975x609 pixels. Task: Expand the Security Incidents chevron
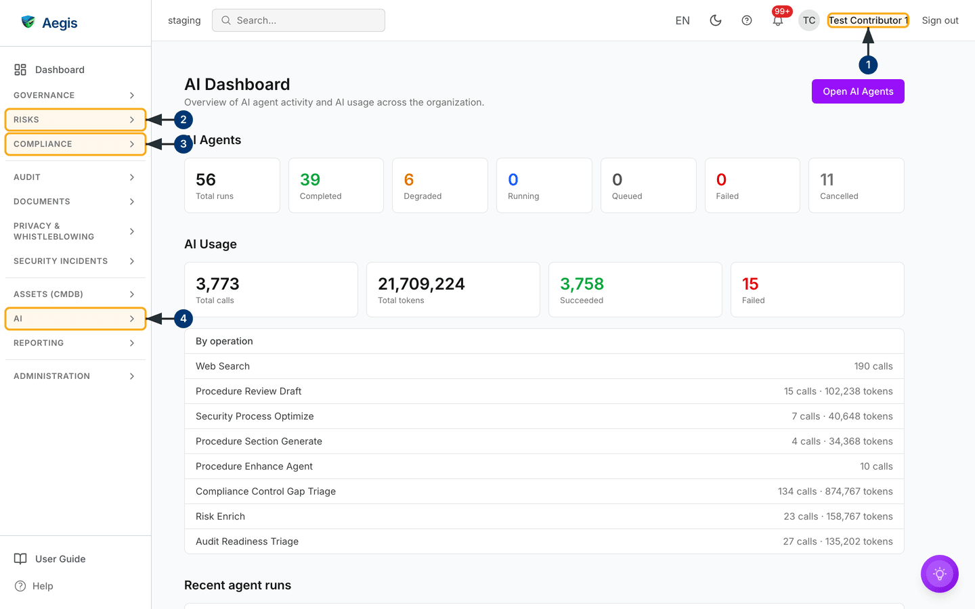point(132,261)
